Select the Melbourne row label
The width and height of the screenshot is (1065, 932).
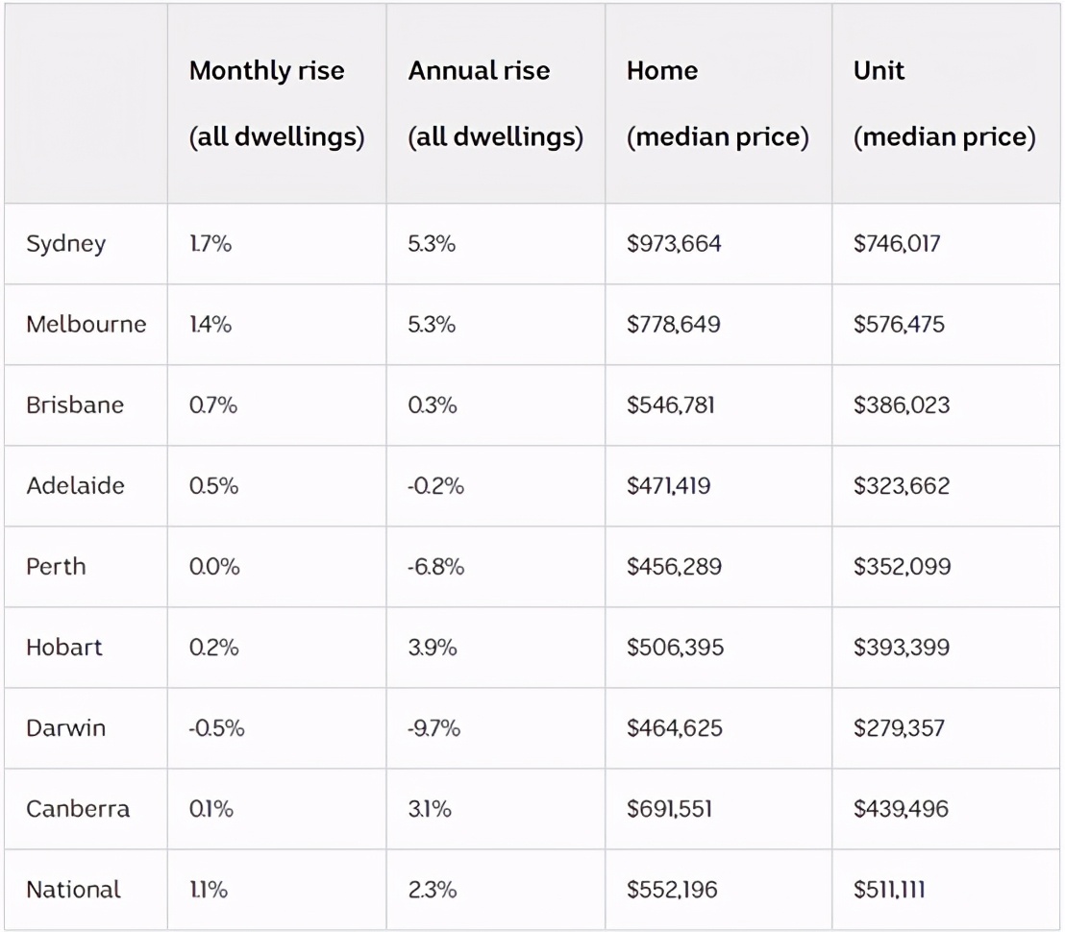pos(87,325)
